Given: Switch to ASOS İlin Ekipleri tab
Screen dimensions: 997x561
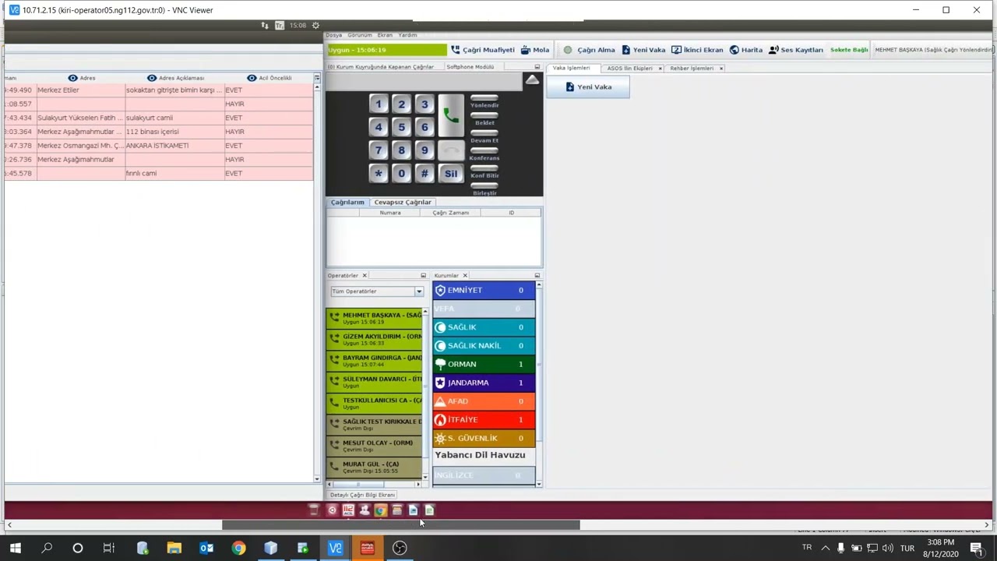Looking at the screenshot, I should tap(629, 68).
